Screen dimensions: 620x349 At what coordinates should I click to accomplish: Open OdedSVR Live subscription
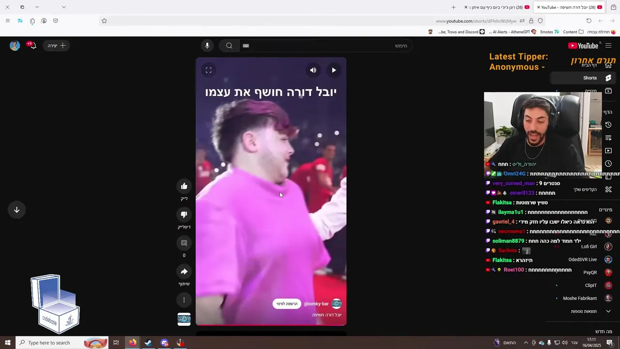click(583, 260)
